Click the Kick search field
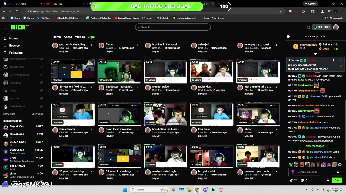Viewport: 346px width, 194px height. [173, 27]
